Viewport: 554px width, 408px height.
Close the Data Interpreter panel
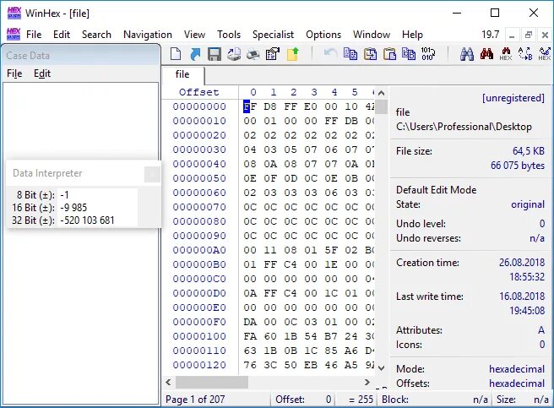152,174
